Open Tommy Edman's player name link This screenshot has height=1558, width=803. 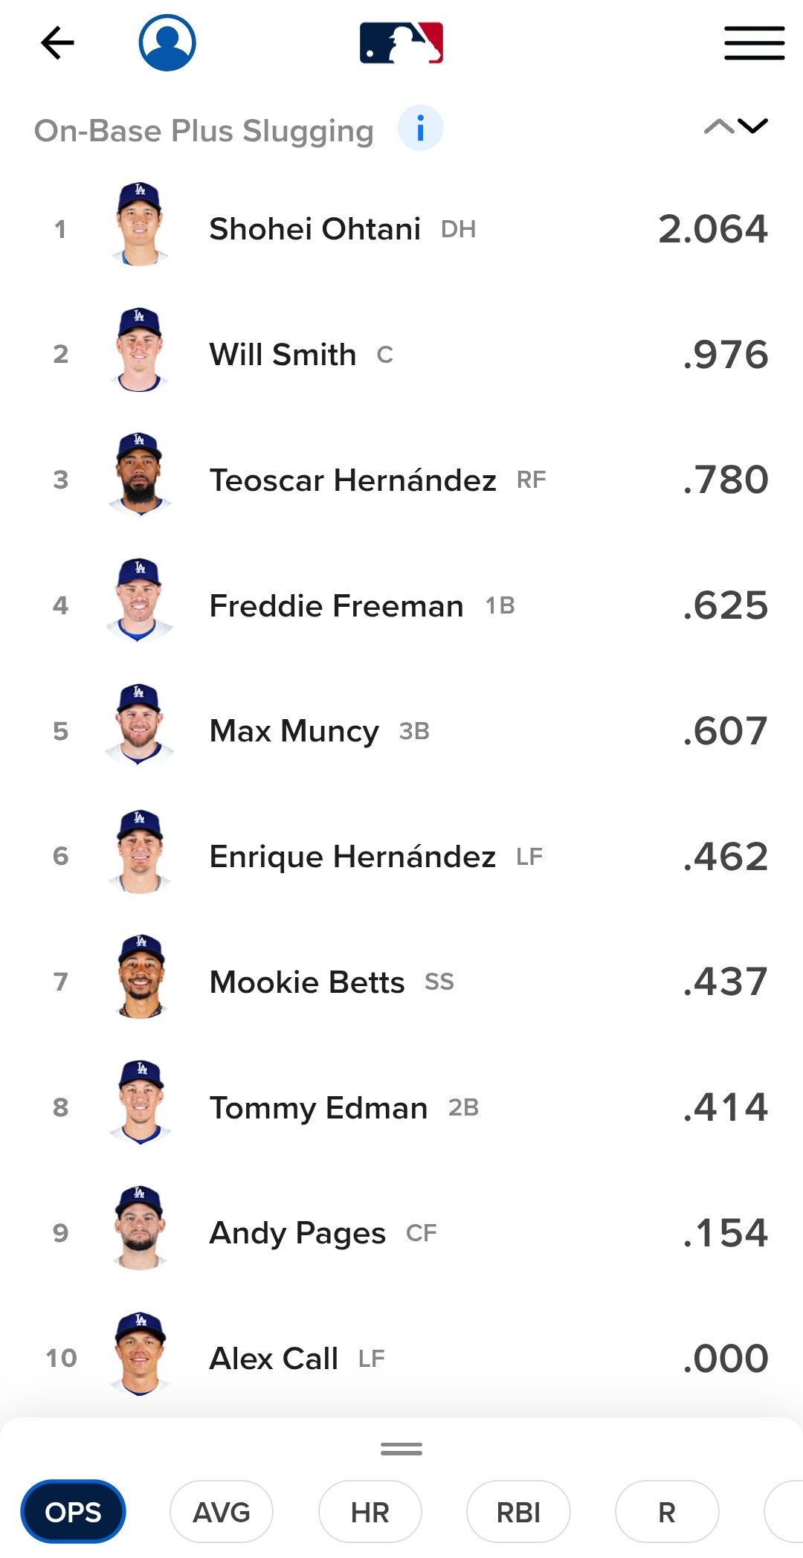(318, 1108)
